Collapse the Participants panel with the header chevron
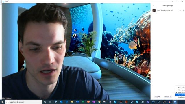 tap(153, 6)
